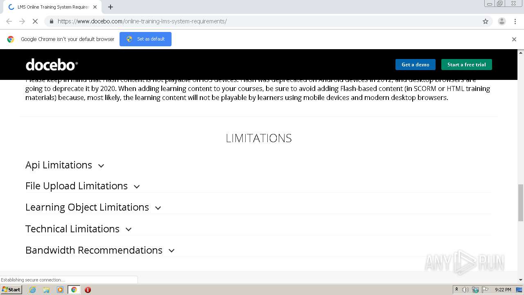This screenshot has width=524, height=295.
Task: Click the Get a demo button
Action: tap(415, 65)
